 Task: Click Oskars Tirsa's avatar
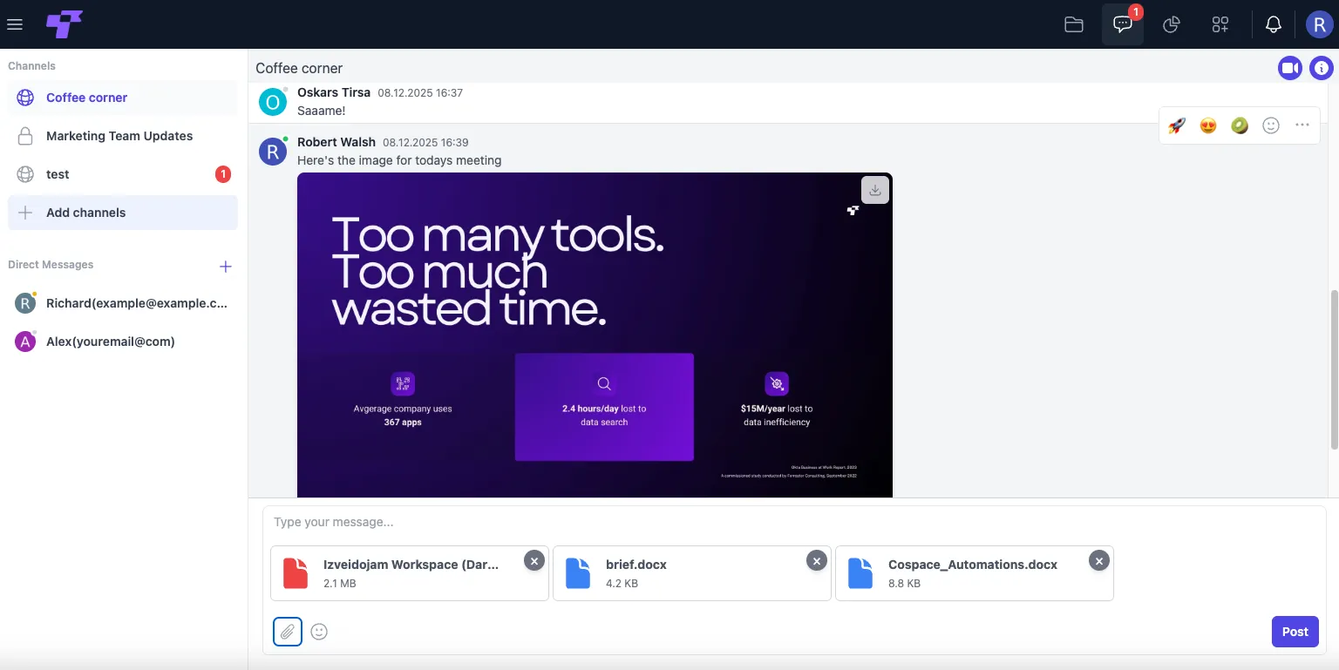pos(273,102)
